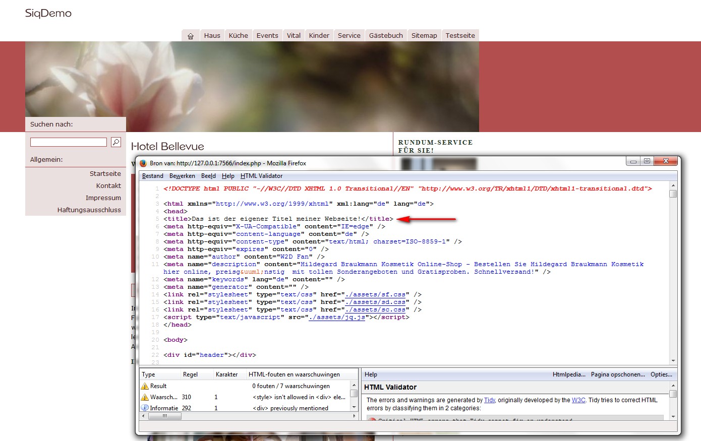The width and height of the screenshot is (701, 441).
Task: Select the Kinder navigation tab
Action: pyautogui.click(x=319, y=36)
